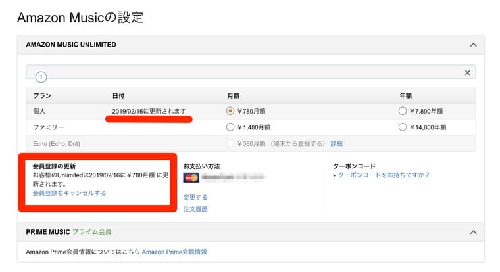Screen dimensions: 500x272
Task: Click 会員登録をキャンセルする link
Action: pos(70,193)
